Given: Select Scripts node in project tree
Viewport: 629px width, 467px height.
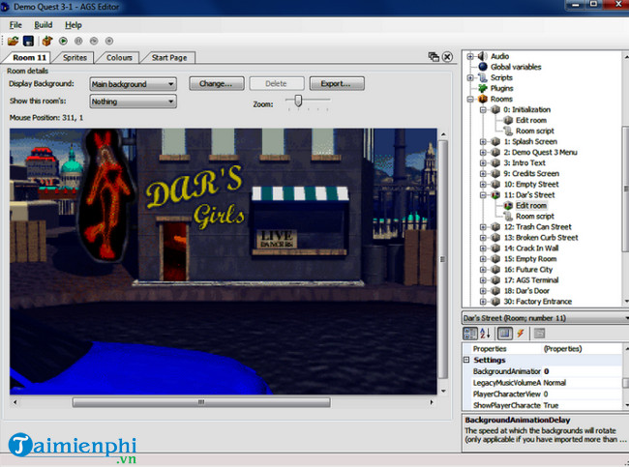Looking at the screenshot, I should point(501,77).
